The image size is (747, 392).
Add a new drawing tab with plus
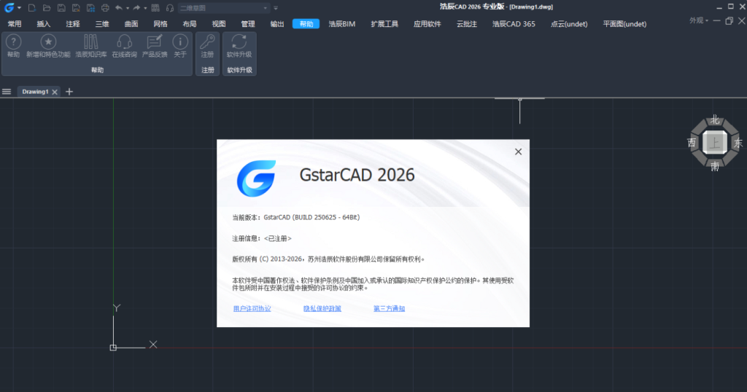coord(69,92)
